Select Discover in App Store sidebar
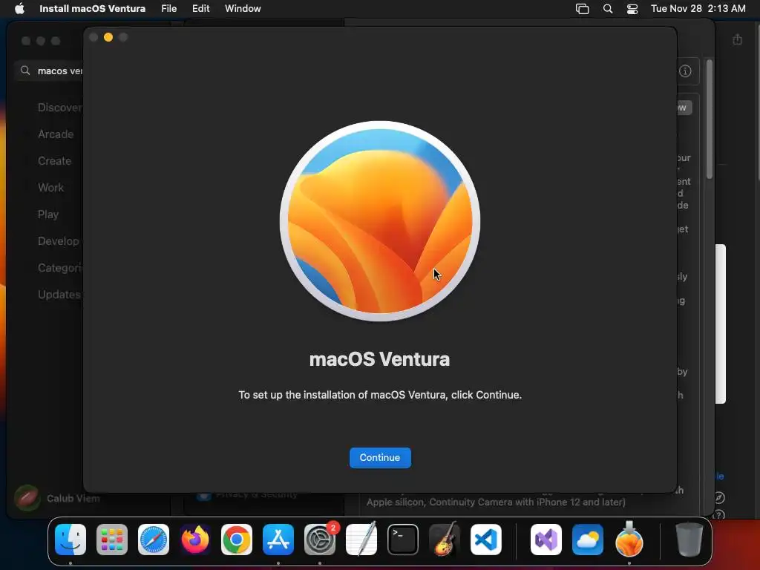This screenshot has height=570, width=760. pos(59,108)
